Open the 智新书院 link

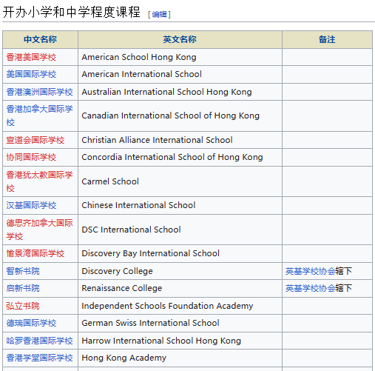(x=23, y=271)
